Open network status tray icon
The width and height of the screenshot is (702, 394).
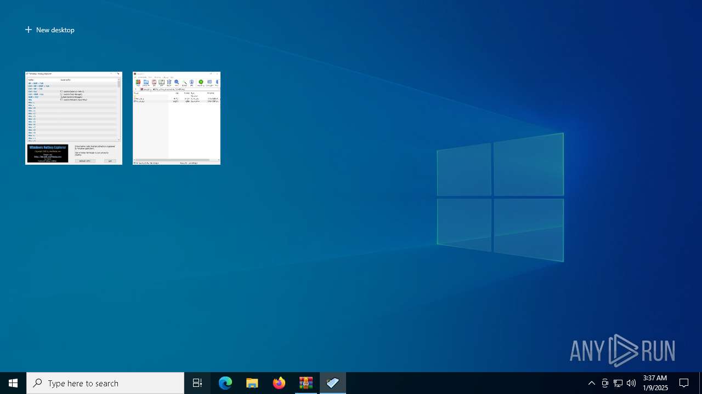(x=618, y=383)
